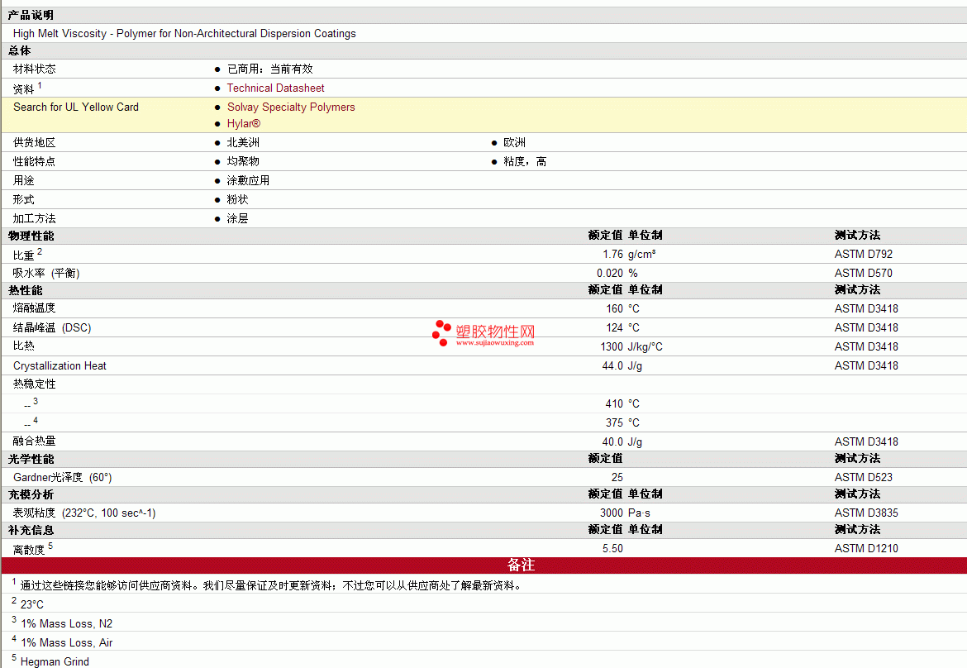Image resolution: width=967 pixels, height=668 pixels.
Task: Follow the Hylar® link
Action: pyautogui.click(x=244, y=124)
